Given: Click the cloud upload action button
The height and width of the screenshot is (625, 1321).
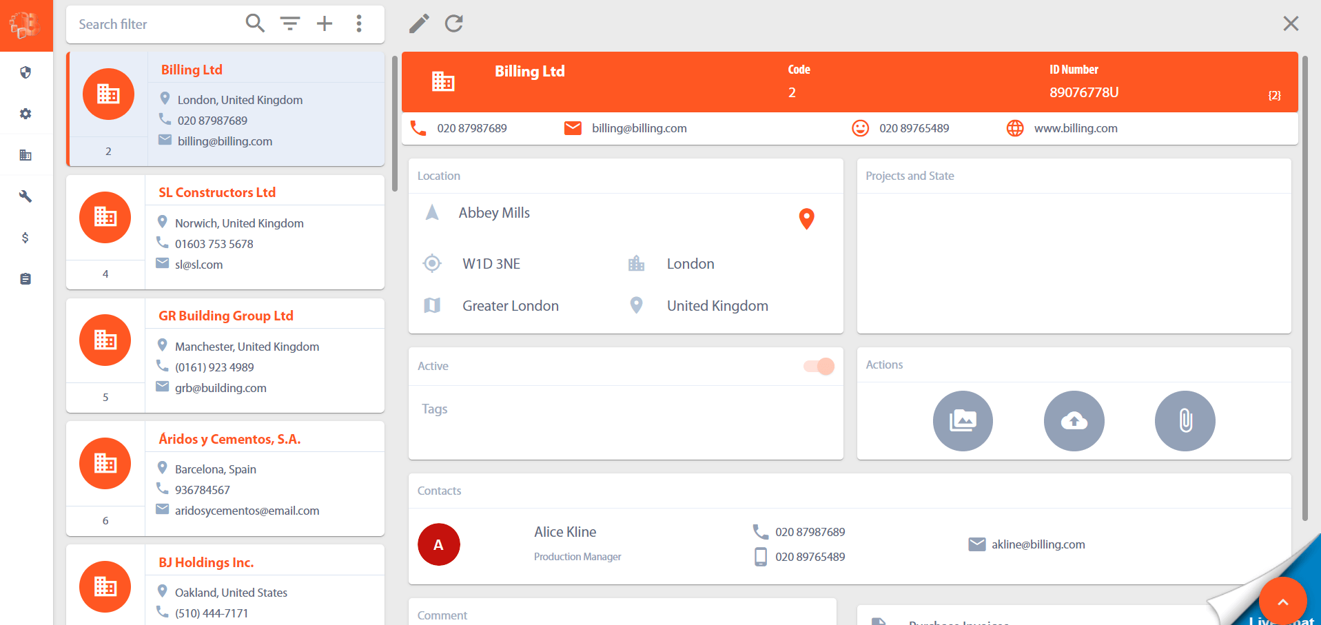Looking at the screenshot, I should tap(1074, 420).
